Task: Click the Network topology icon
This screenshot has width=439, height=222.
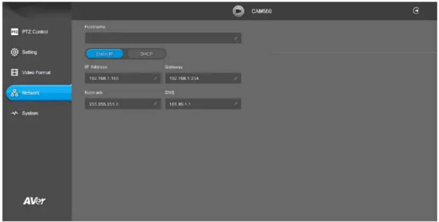Action: tap(15, 93)
